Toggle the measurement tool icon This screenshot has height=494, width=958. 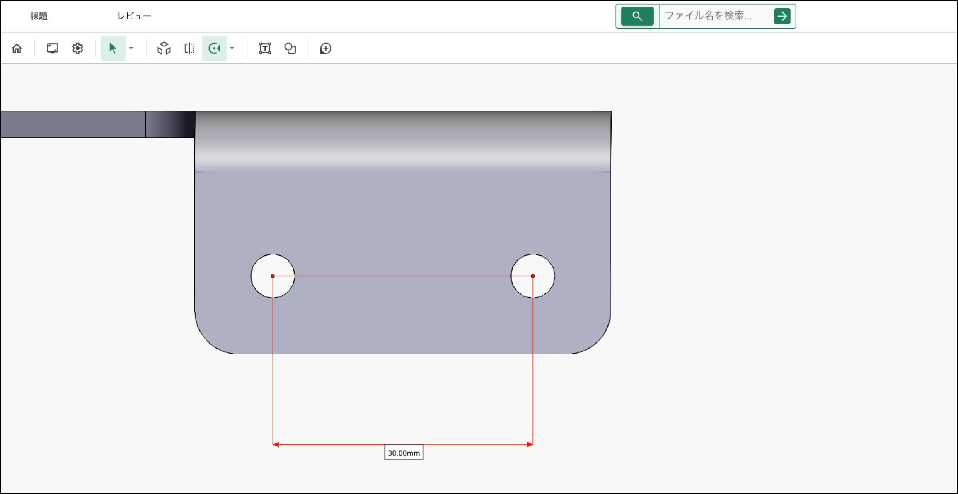[x=214, y=48]
